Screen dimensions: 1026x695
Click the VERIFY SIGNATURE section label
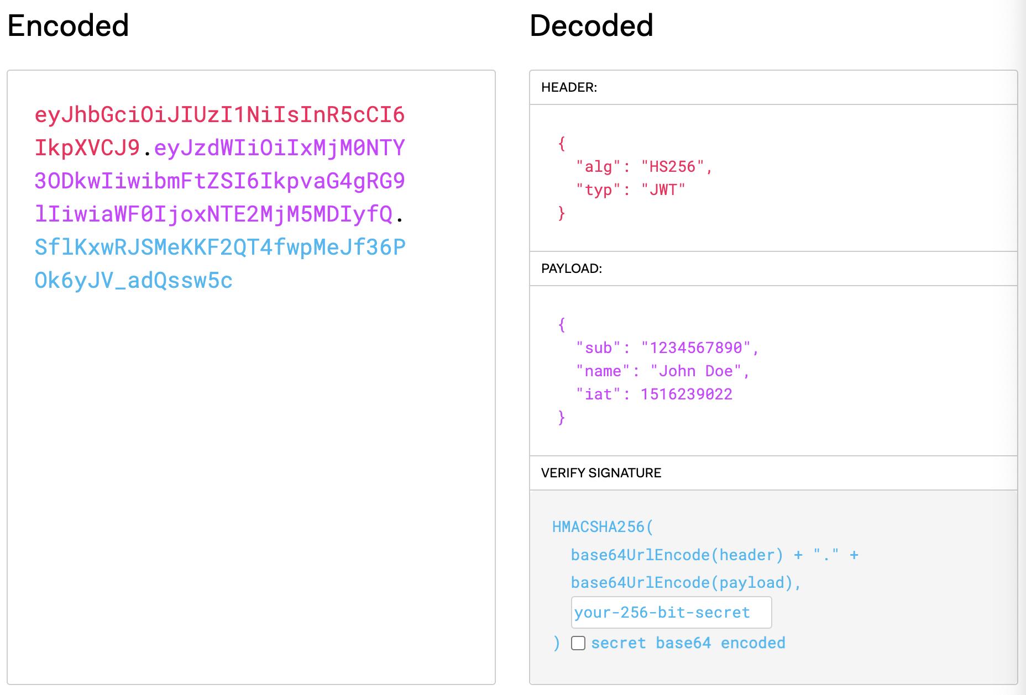[601, 473]
